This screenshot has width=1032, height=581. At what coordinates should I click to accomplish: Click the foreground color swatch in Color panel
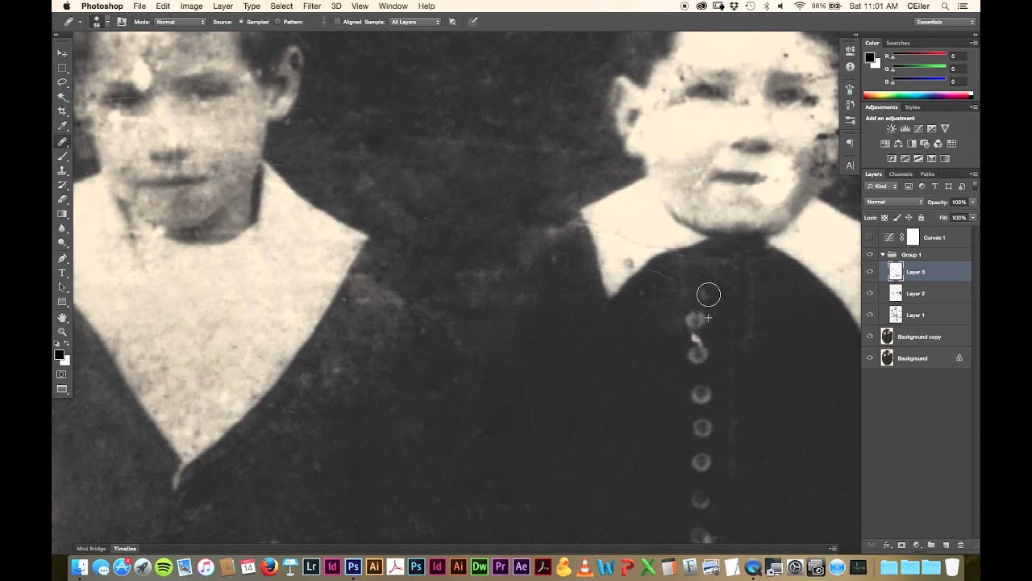869,57
